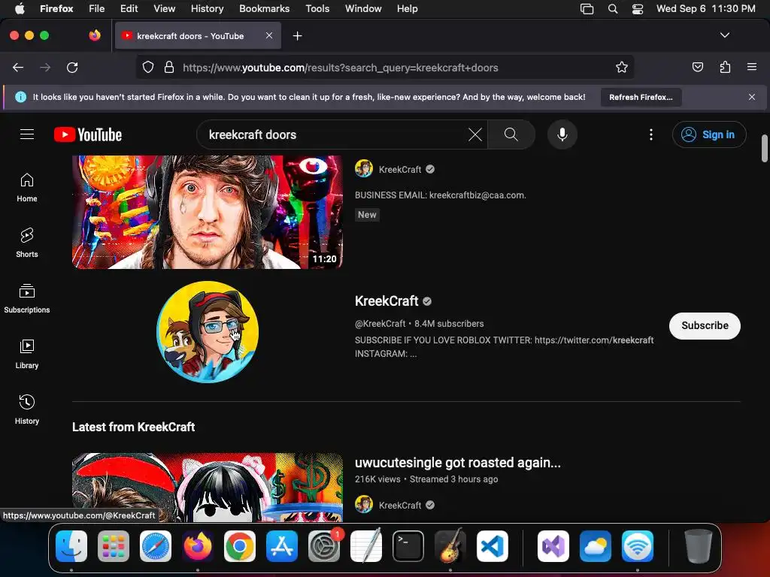Open the uwucutesingle got roasted again video thumbnail

click(x=208, y=487)
